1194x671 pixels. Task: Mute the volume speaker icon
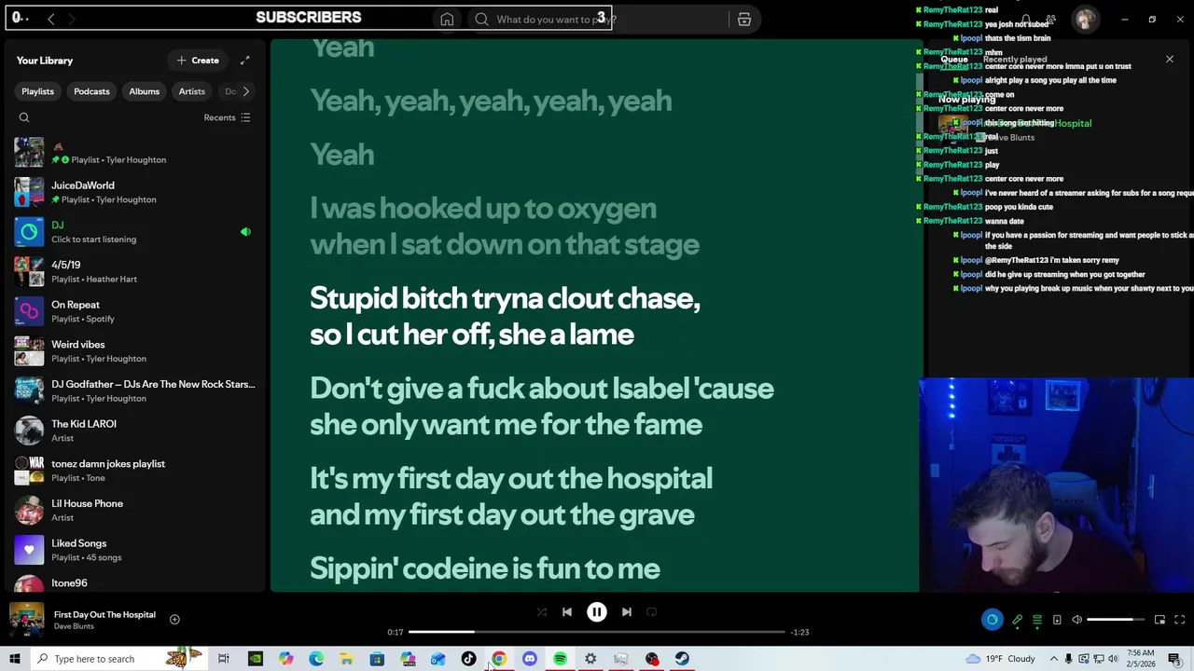pos(1076,620)
